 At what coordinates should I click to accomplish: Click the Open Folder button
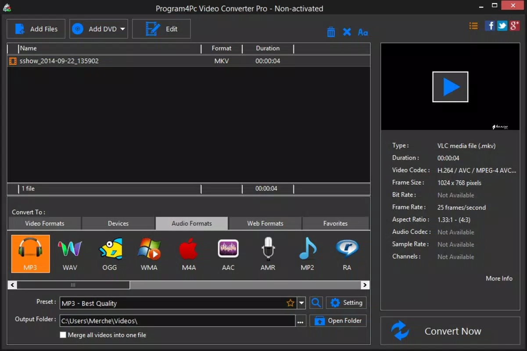pyautogui.click(x=338, y=321)
